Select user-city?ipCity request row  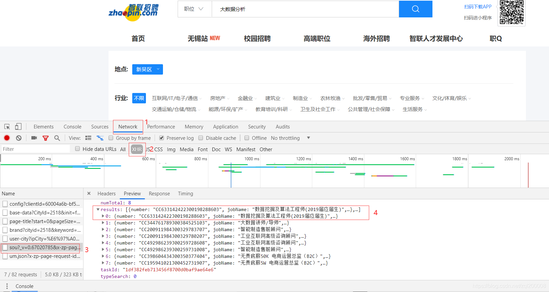pyautogui.click(x=42, y=239)
